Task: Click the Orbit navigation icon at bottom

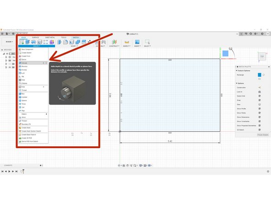Action: [x=119, y=166]
